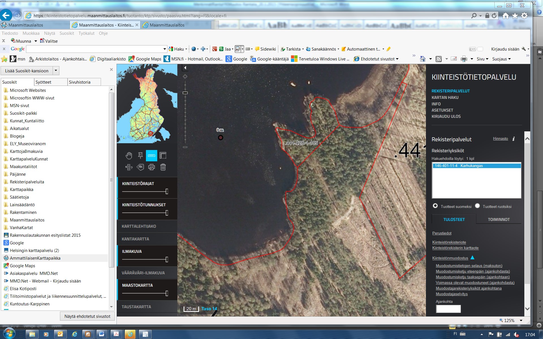Click the trash bin clear icon
This screenshot has width=543, height=339.
(x=163, y=167)
